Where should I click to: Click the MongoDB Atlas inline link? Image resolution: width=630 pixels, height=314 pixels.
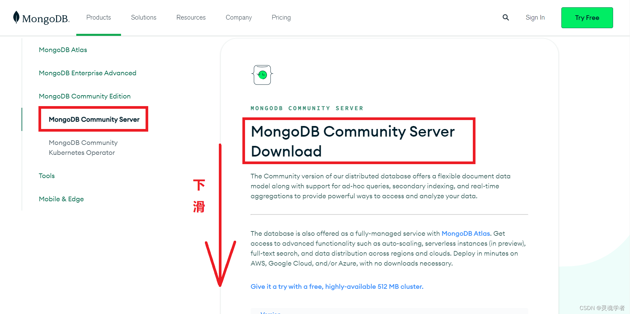pos(466,233)
